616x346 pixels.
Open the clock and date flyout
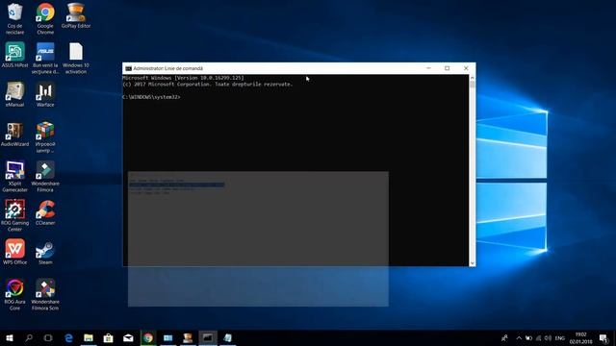coord(580,337)
